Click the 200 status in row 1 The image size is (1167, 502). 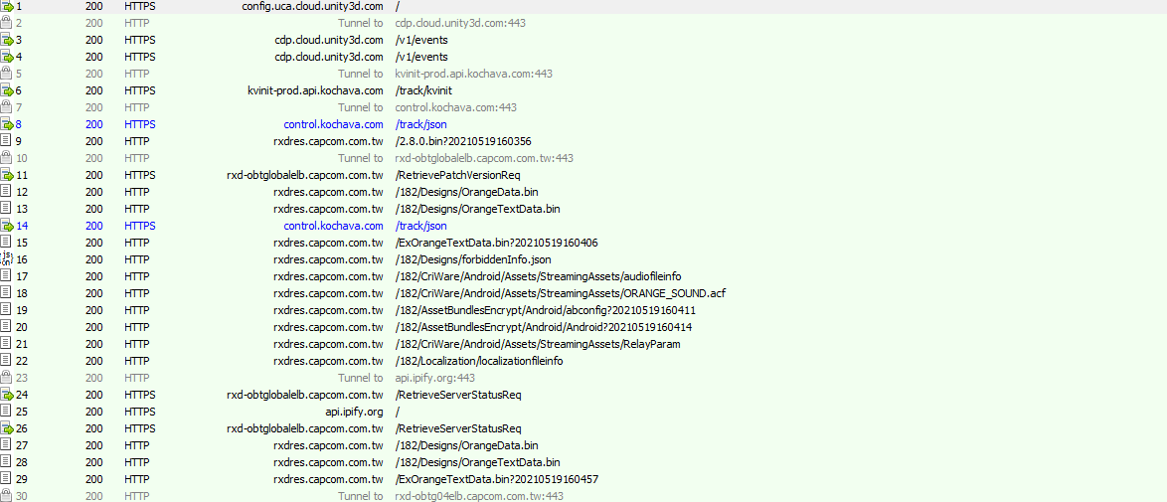[94, 6]
